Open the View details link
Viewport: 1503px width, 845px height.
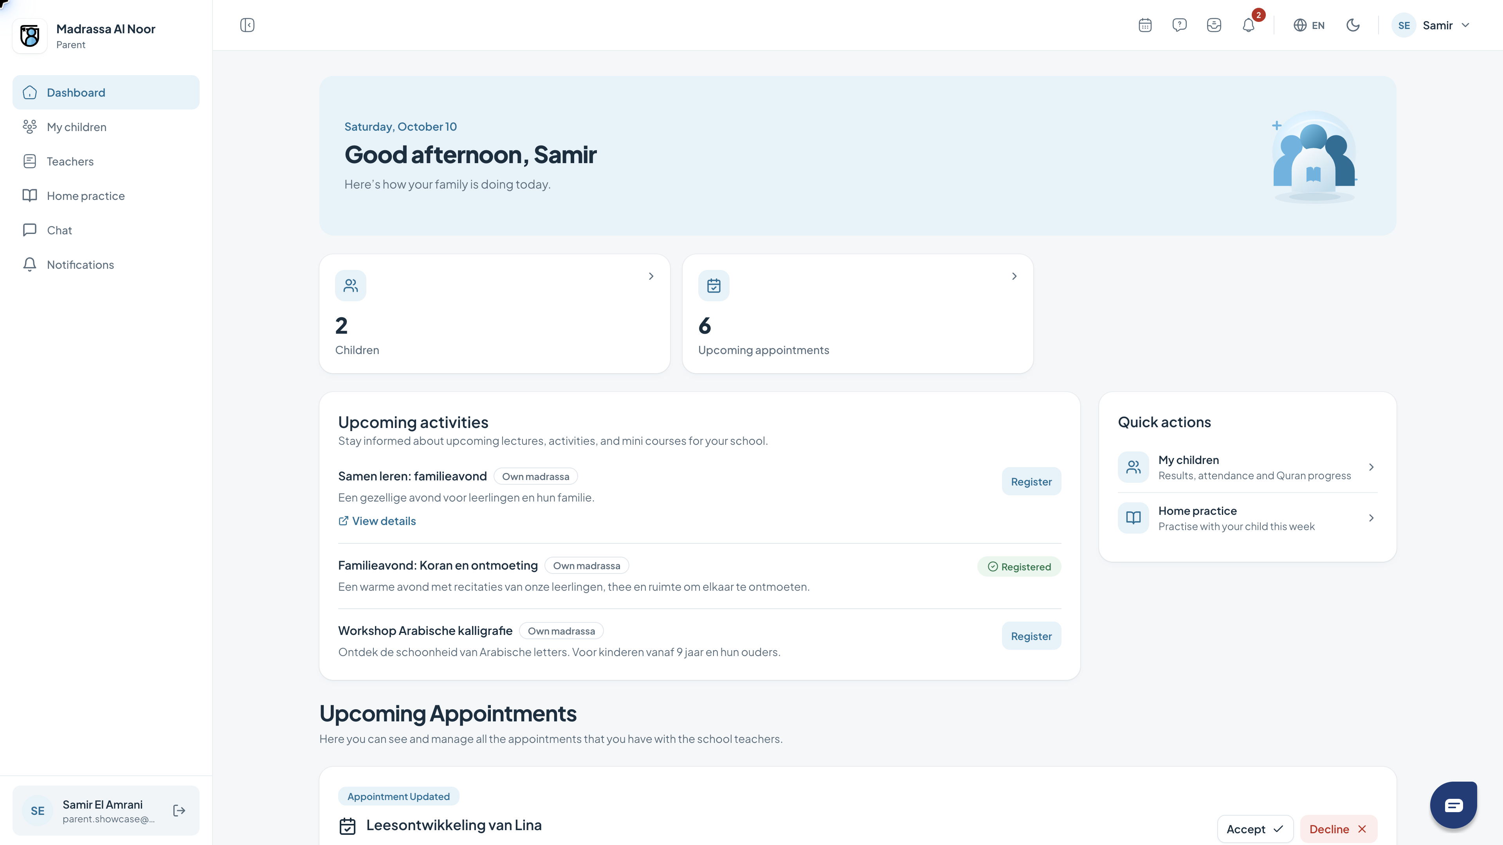click(377, 521)
